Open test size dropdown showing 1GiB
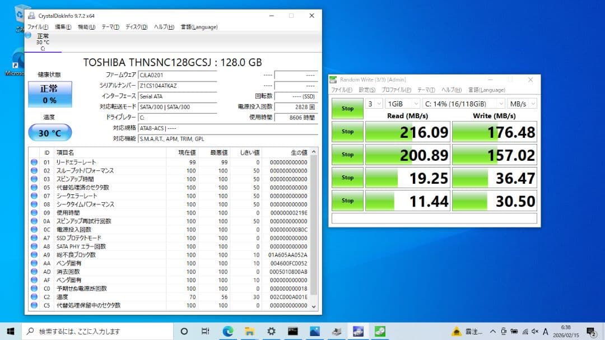This screenshot has height=340, width=605. pyautogui.click(x=402, y=104)
